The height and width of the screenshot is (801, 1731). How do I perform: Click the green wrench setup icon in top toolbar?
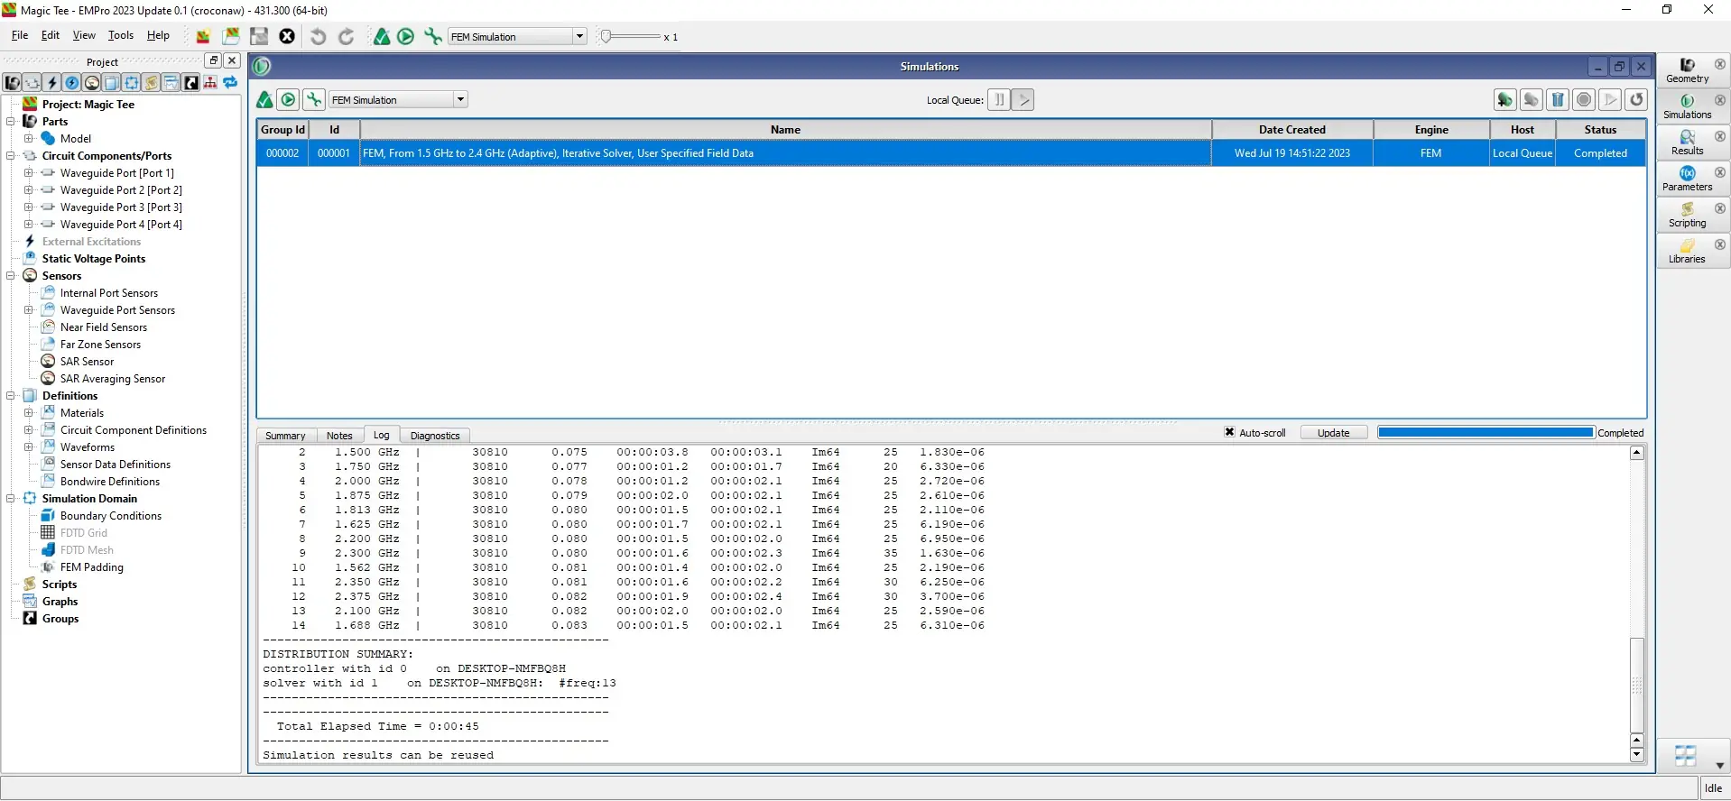click(x=433, y=36)
